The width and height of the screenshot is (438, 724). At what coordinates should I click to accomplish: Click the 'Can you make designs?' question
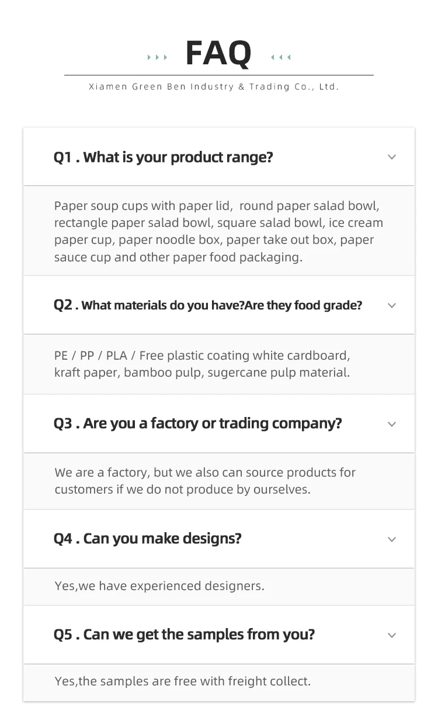click(148, 539)
